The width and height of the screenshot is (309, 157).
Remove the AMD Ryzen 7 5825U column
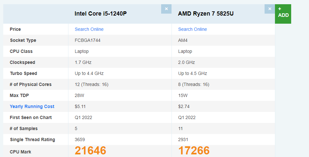pyautogui.click(x=269, y=9)
